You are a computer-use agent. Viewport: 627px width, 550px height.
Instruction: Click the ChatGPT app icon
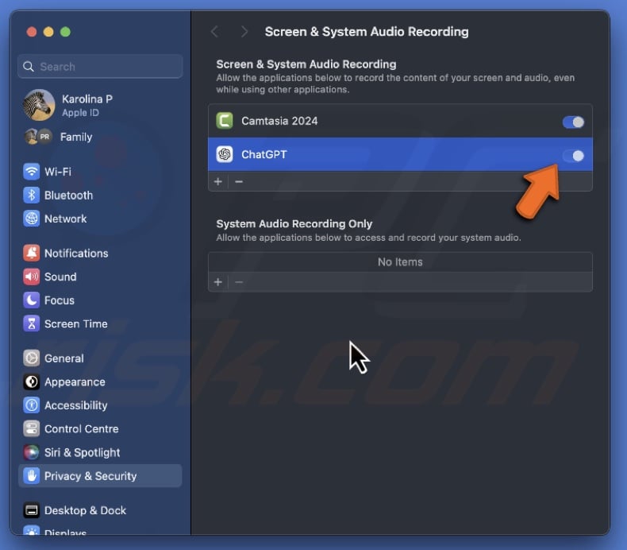point(225,154)
